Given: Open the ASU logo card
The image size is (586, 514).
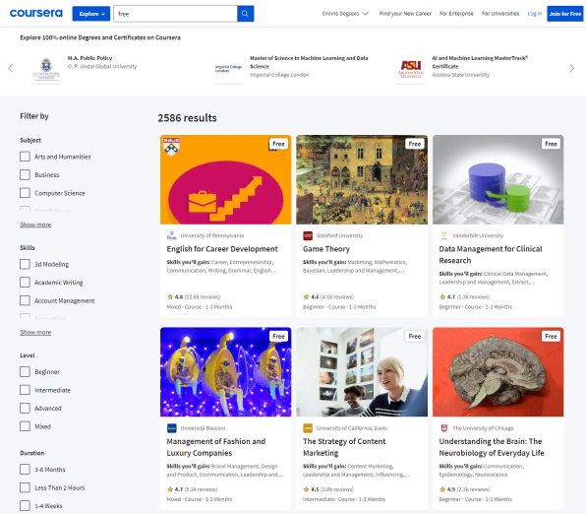Looking at the screenshot, I should point(411,68).
